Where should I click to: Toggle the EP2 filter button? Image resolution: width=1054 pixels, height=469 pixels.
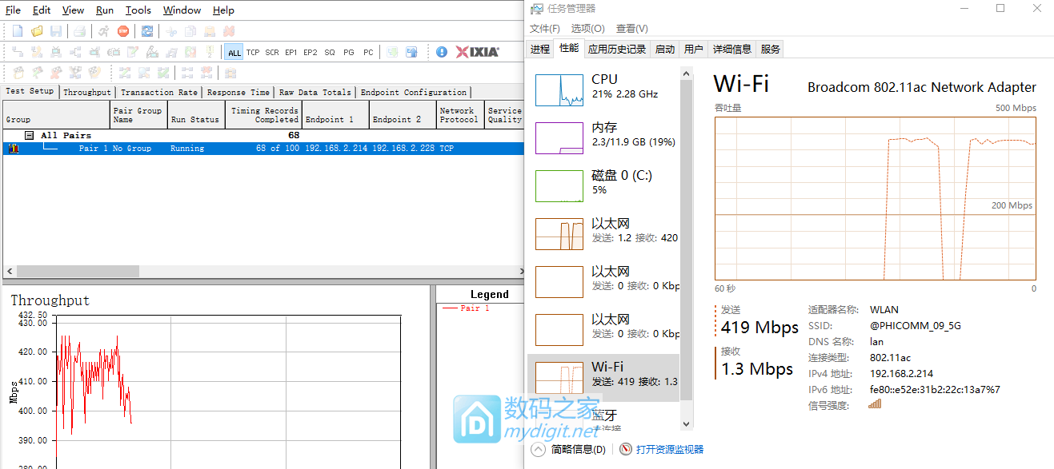pyautogui.click(x=311, y=53)
